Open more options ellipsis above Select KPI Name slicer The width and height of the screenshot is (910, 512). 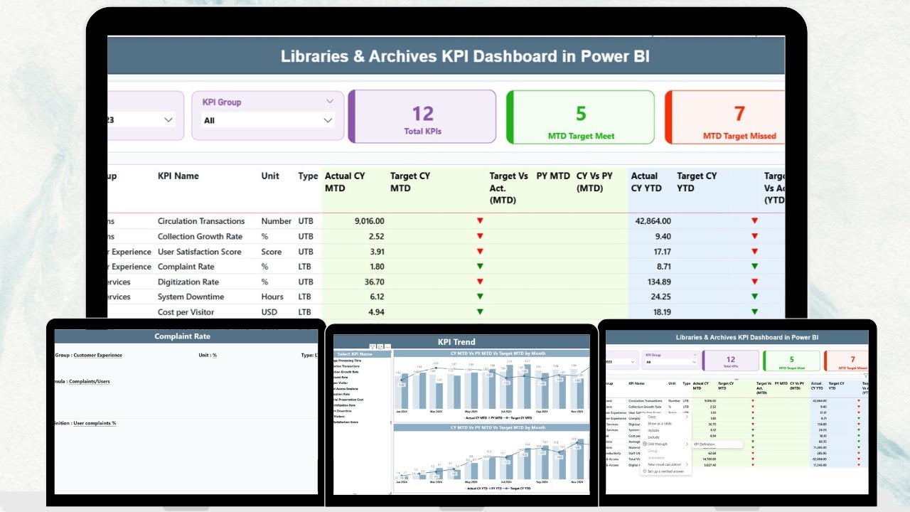coord(387,347)
